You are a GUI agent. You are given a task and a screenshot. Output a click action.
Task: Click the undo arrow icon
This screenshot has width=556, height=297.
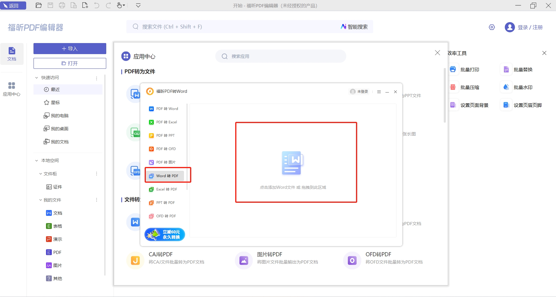coord(97,5)
